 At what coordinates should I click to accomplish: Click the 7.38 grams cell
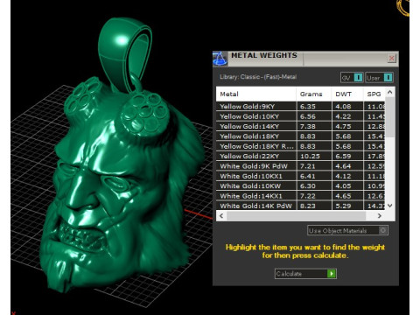pos(314,126)
